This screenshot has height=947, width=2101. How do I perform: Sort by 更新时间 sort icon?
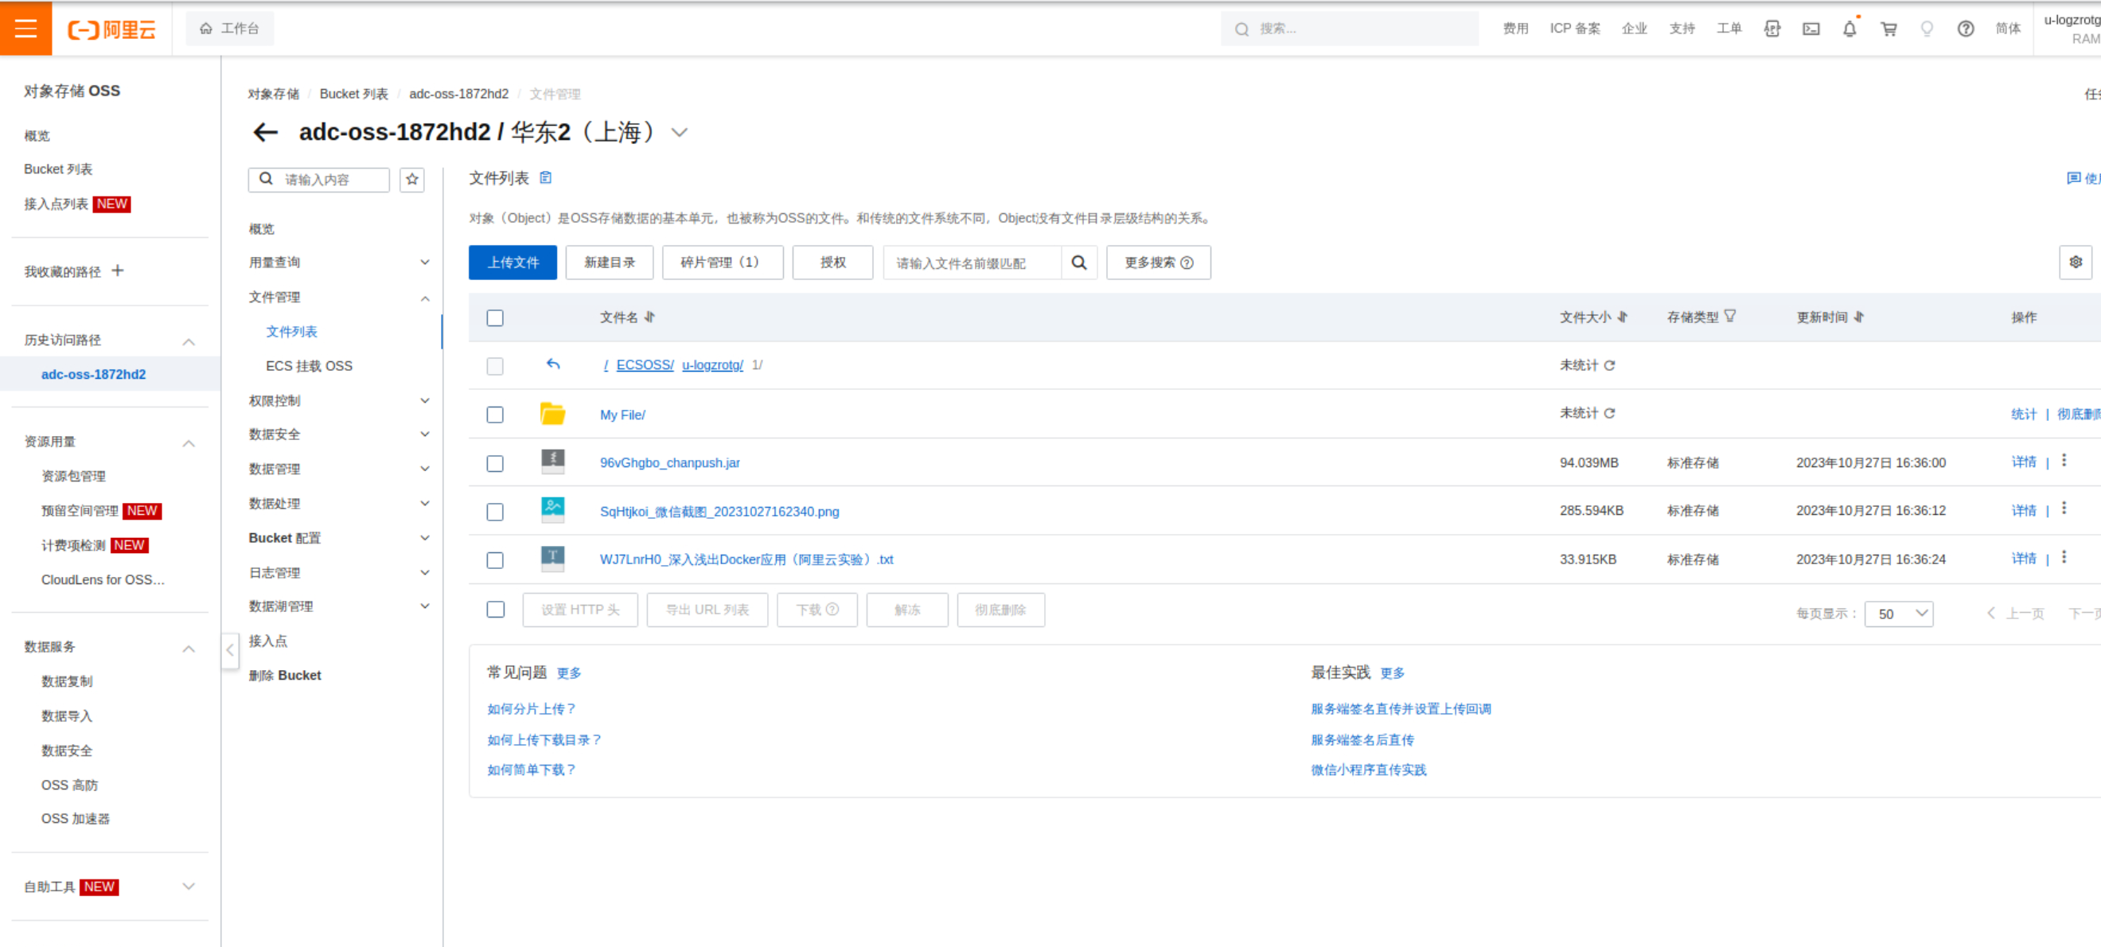coord(1859,318)
